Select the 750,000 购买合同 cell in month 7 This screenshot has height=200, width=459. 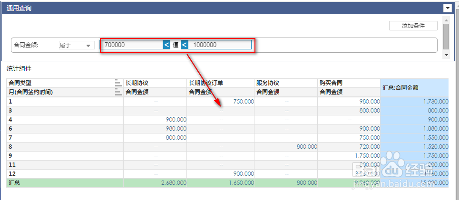click(349, 138)
